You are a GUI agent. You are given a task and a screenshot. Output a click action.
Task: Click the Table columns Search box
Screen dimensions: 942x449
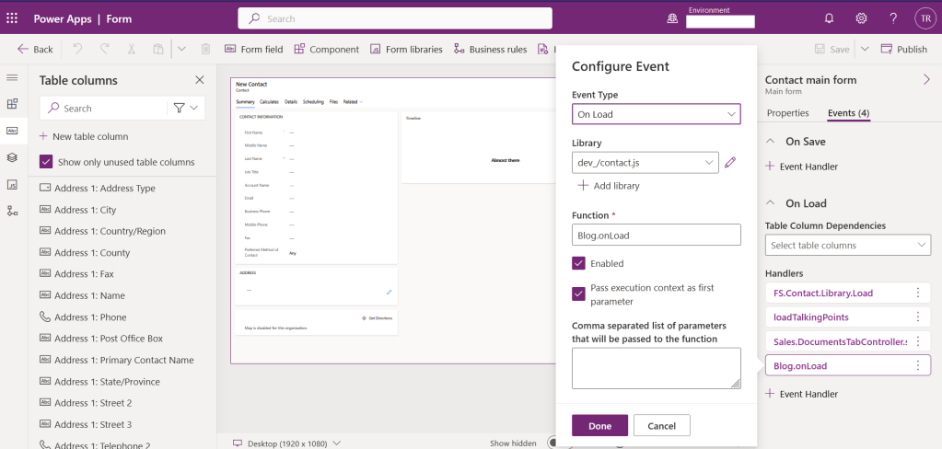(103, 108)
